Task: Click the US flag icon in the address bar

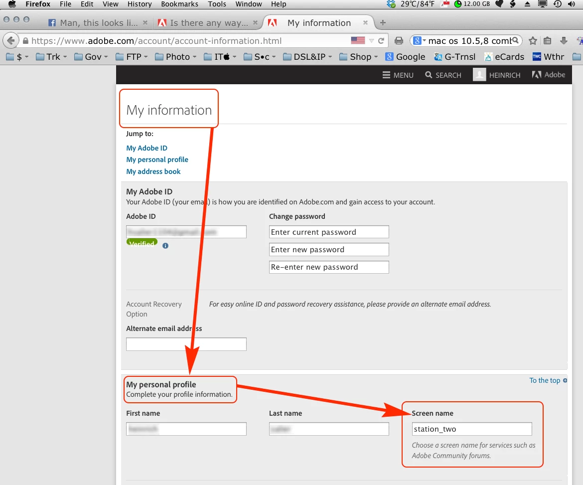Action: [x=358, y=40]
